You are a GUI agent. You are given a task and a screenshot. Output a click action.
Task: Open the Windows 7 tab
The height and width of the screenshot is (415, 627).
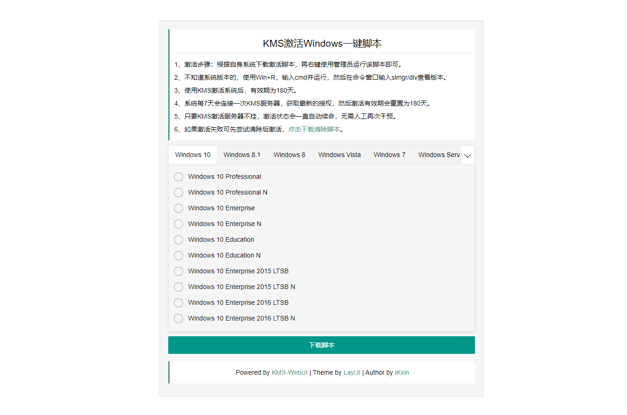tap(389, 155)
